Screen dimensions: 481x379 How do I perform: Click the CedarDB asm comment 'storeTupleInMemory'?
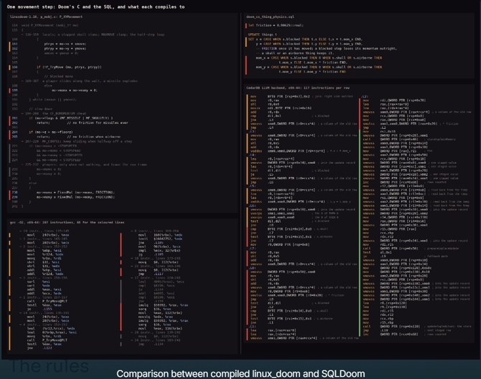(x=441, y=139)
